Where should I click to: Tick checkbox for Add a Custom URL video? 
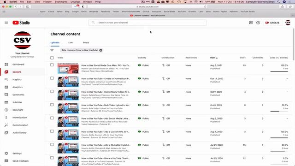(52, 131)
